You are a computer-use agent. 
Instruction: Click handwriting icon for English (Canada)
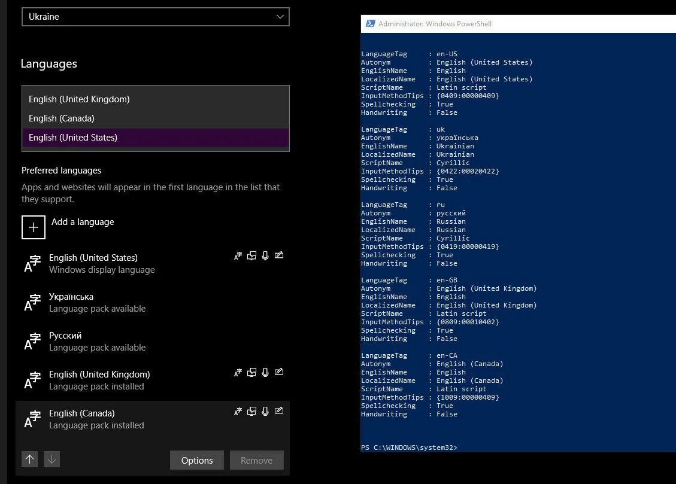coord(279,411)
